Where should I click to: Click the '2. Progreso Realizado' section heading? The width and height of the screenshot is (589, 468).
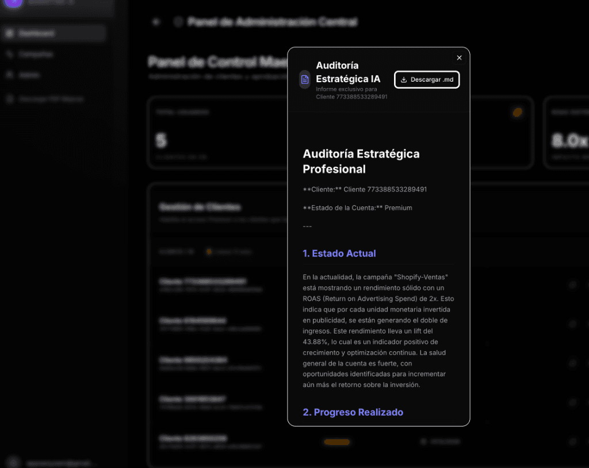pos(353,412)
